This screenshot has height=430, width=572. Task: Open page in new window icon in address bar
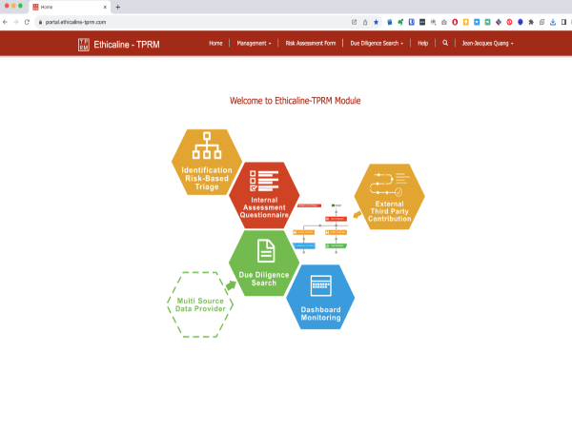coord(354,22)
